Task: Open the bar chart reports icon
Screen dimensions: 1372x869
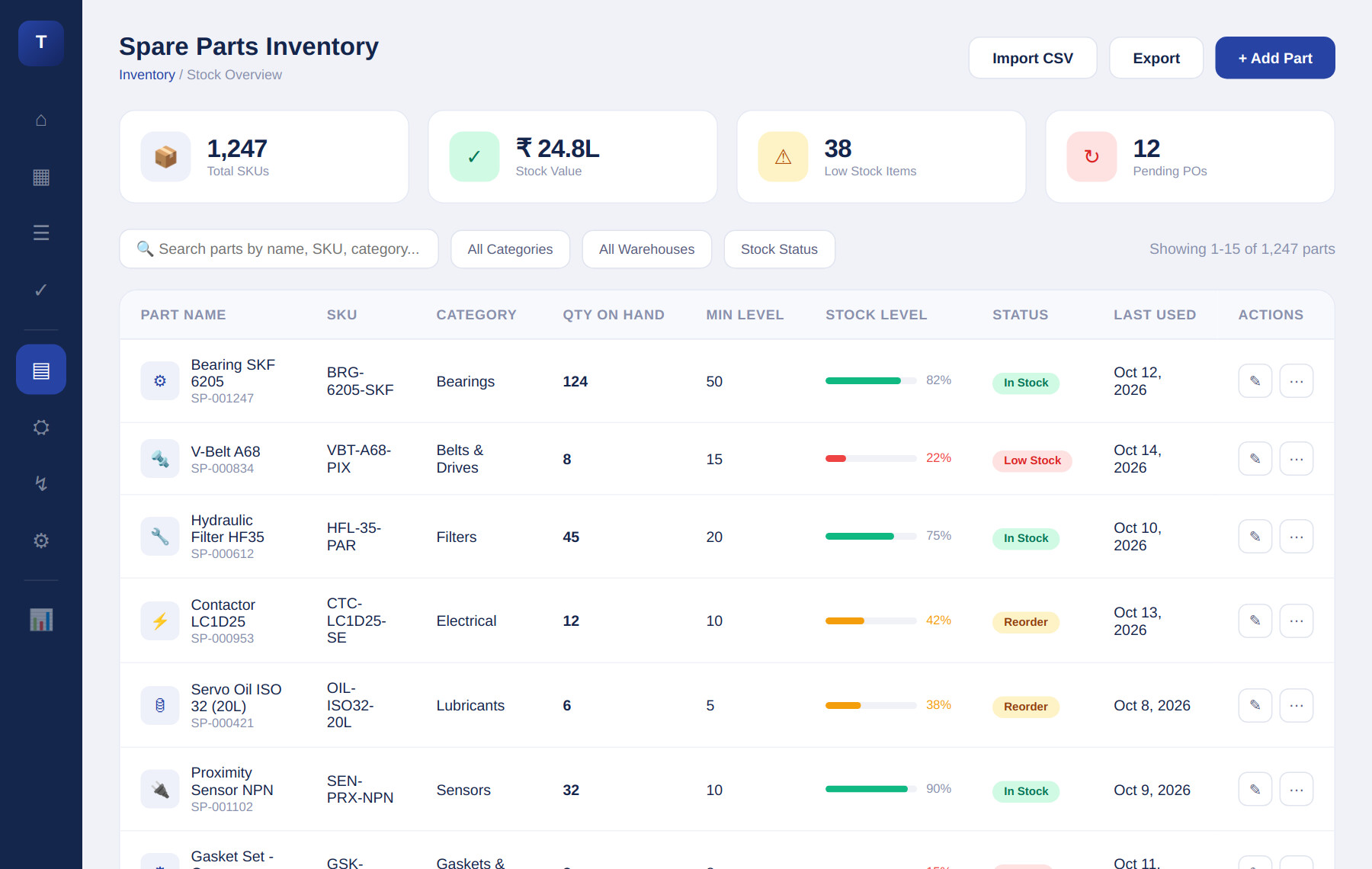Action: tap(41, 620)
